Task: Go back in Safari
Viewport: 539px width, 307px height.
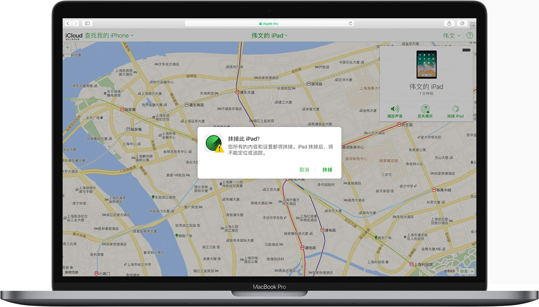Action: click(x=68, y=23)
